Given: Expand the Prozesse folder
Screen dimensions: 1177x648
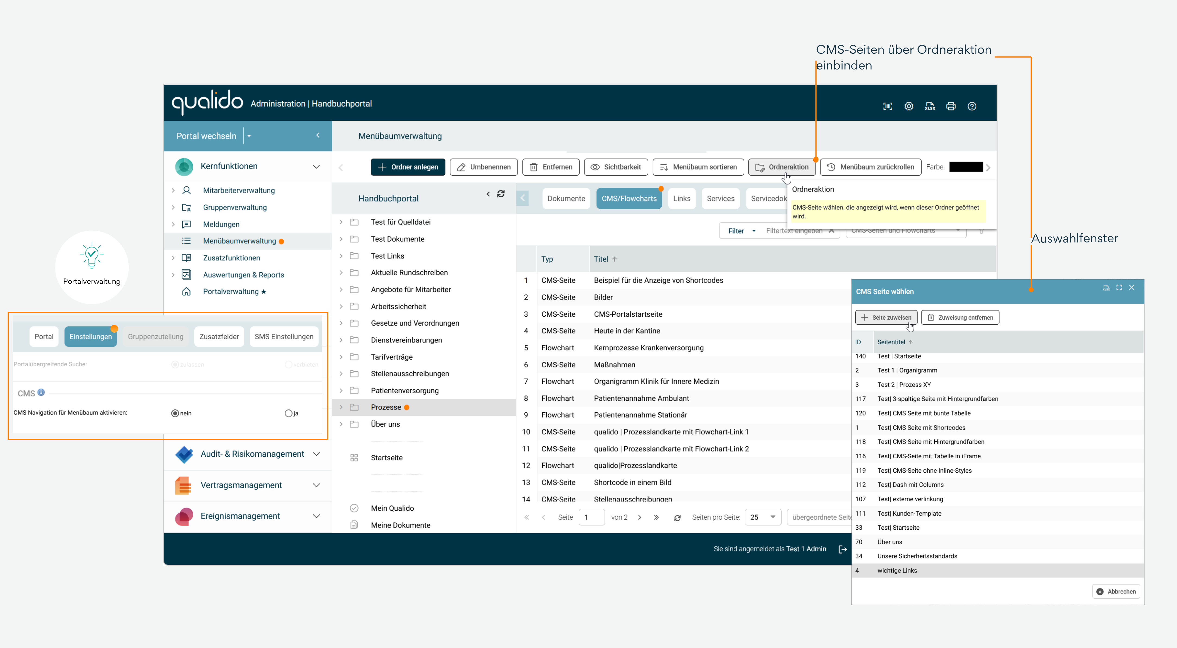Looking at the screenshot, I should [341, 407].
